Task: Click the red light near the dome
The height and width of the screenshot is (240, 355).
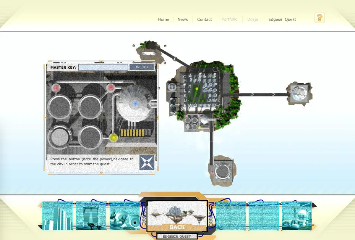Action: point(111,87)
